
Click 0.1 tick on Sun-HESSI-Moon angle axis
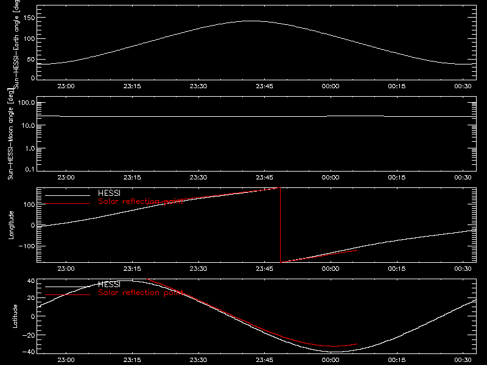(30, 169)
